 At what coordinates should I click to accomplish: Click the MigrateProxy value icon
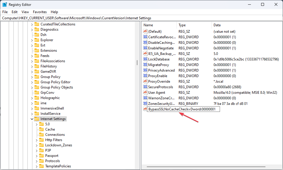point(145,65)
